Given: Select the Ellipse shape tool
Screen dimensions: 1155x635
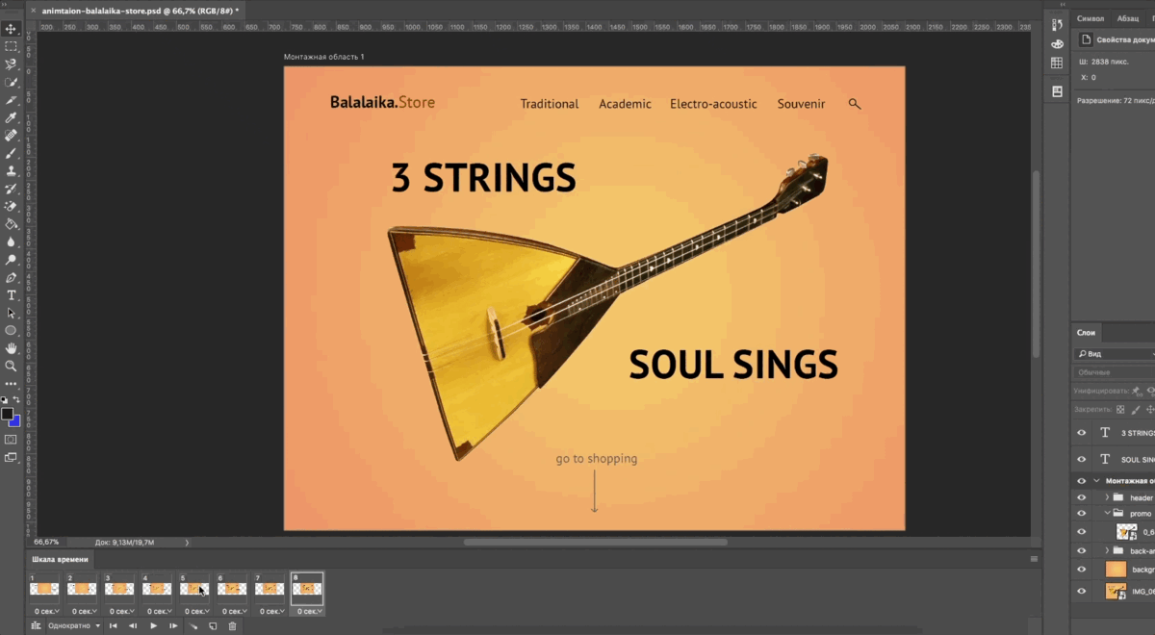Looking at the screenshot, I should click(12, 331).
